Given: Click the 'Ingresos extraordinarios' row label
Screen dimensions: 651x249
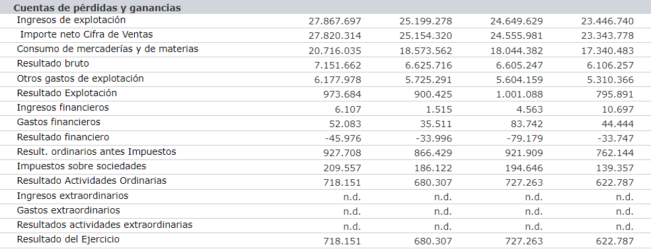Looking at the screenshot, I should click(x=73, y=196).
